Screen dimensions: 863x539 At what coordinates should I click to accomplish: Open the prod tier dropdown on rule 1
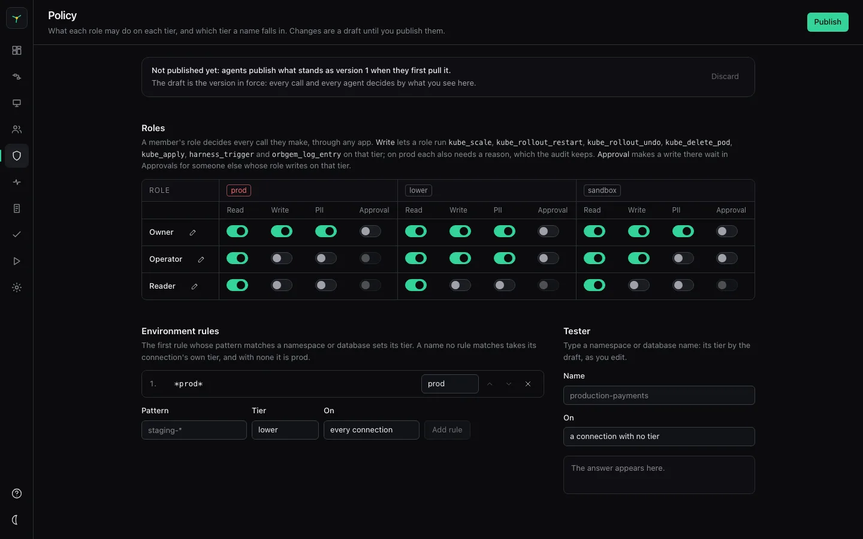[x=450, y=384]
